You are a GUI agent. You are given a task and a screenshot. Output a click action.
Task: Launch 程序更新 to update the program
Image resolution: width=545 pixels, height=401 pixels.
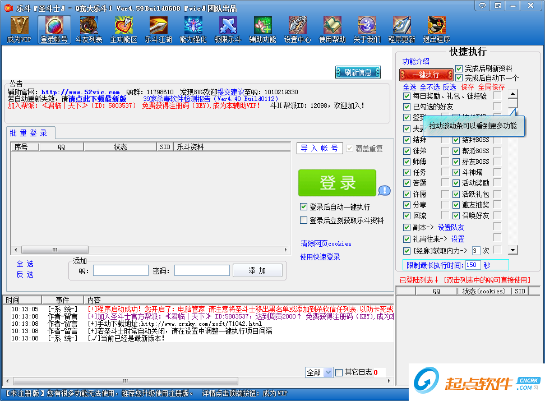coord(401,29)
